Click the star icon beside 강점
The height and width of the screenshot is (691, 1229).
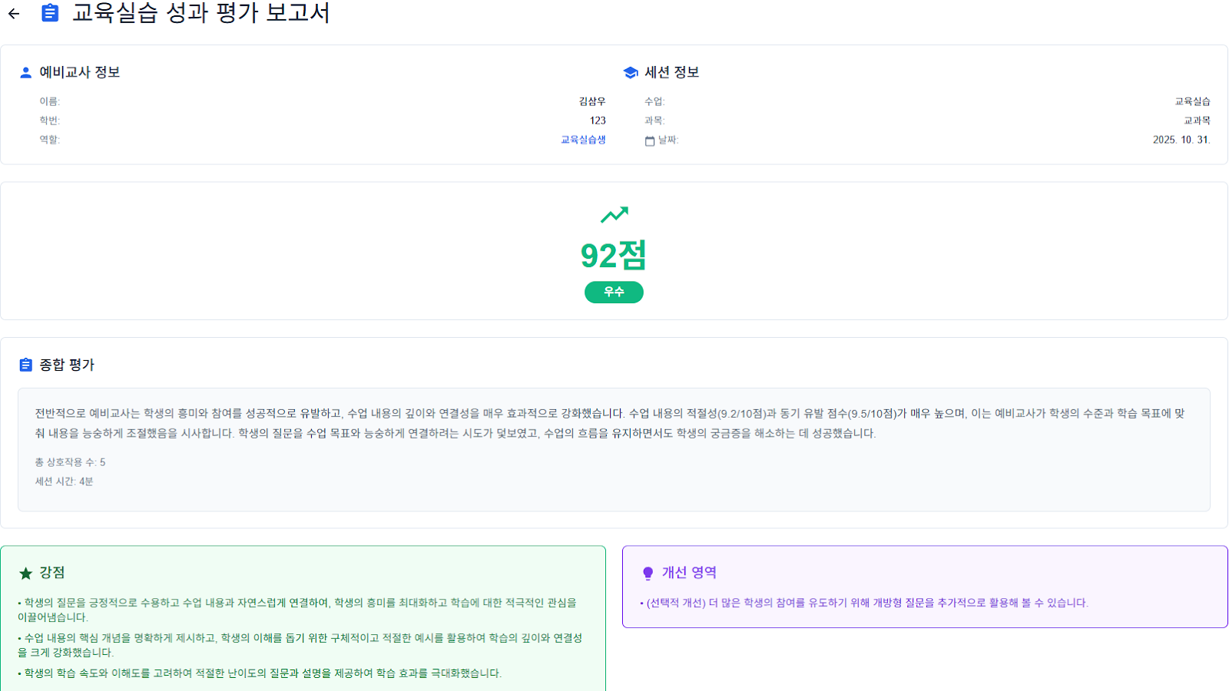coord(25,573)
